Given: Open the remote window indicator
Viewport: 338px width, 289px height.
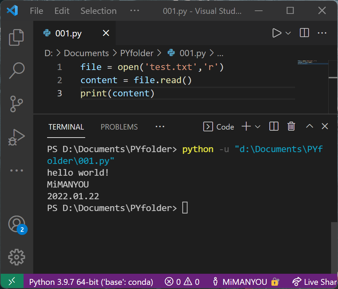Looking at the screenshot, I should pyautogui.click(x=12, y=282).
